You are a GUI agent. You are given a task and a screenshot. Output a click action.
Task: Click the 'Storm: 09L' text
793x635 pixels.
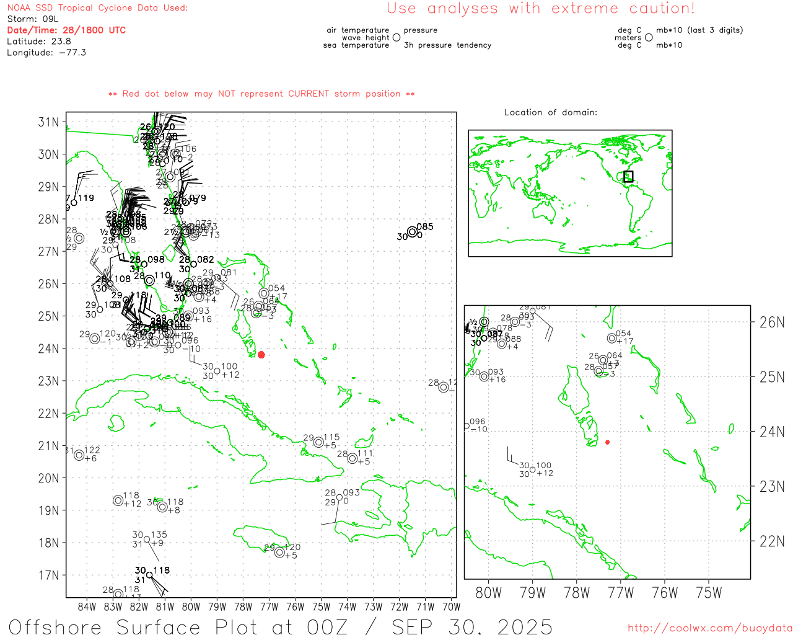[x=33, y=19]
